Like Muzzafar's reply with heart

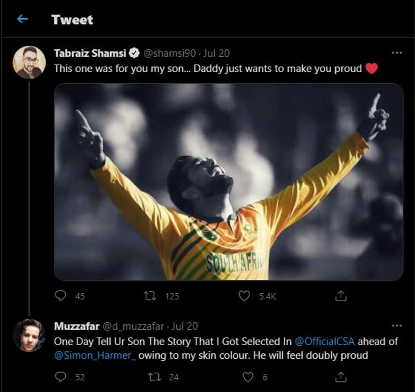pyautogui.click(x=248, y=377)
